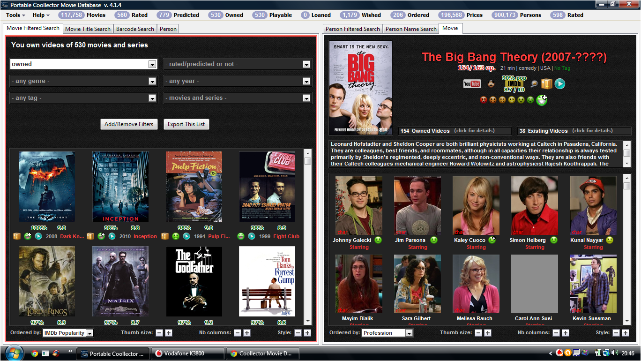The image size is (641, 361).
Task: Increase Style in cast panel
Action: pos(626,333)
